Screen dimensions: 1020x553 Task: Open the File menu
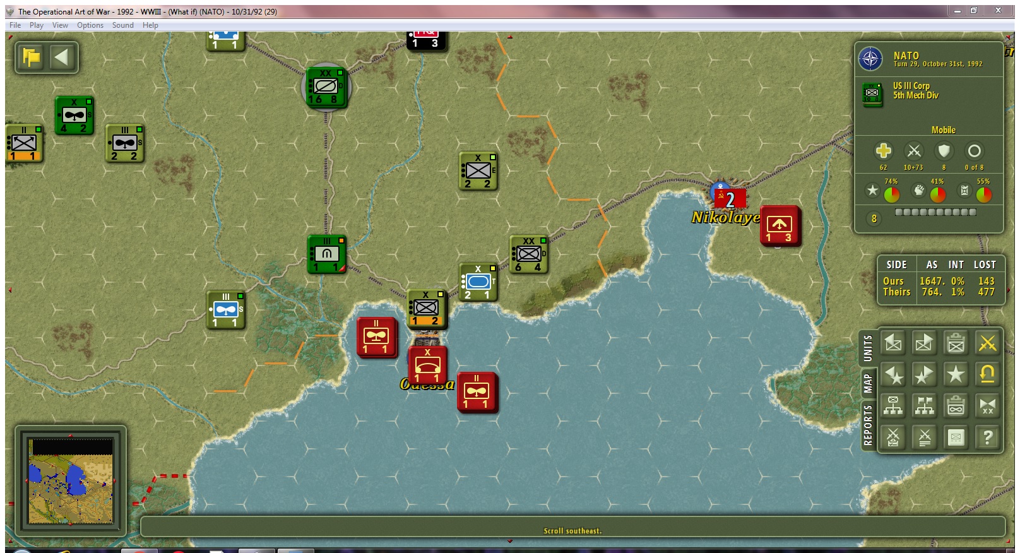pyautogui.click(x=15, y=25)
